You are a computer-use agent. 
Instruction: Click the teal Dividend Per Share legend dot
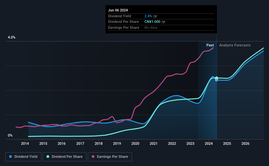tap(48, 157)
